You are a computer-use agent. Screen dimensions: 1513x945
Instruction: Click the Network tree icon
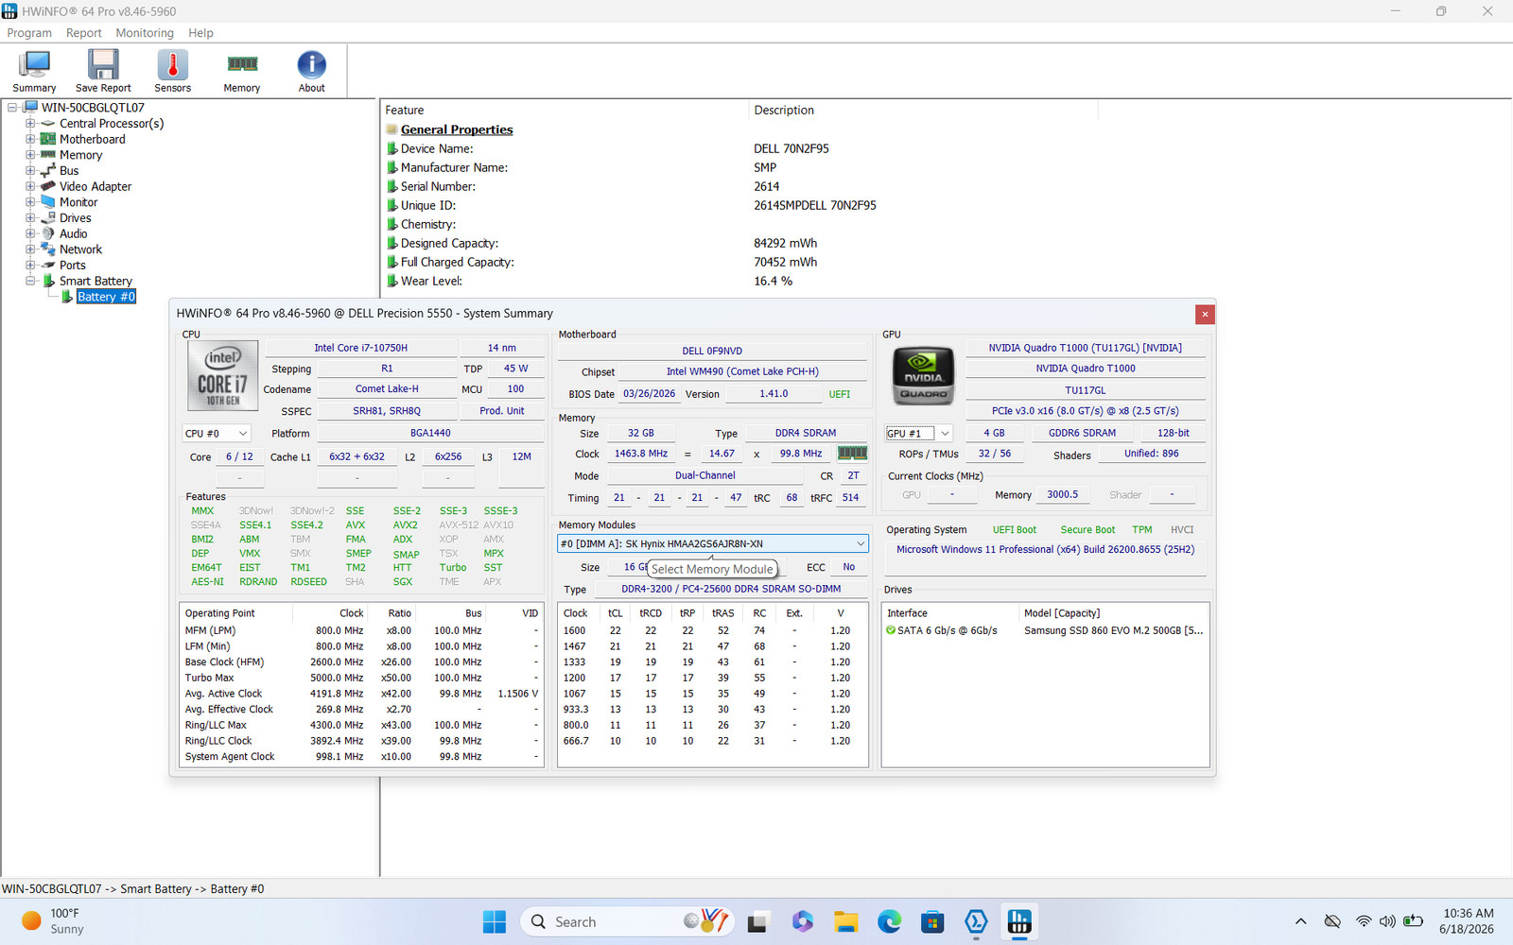(x=48, y=249)
